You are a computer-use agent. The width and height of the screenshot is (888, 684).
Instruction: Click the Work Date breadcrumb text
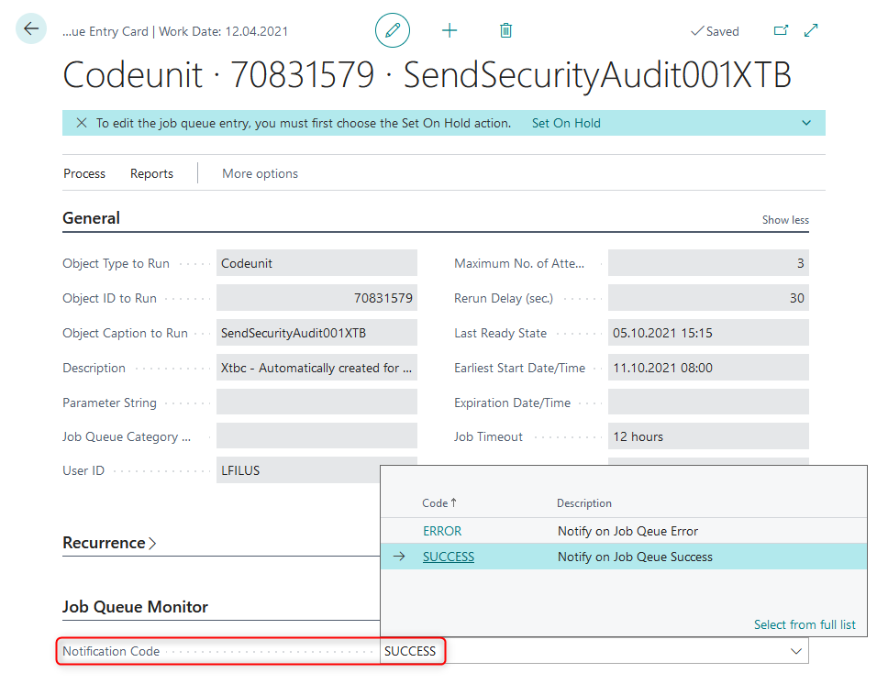(x=223, y=32)
